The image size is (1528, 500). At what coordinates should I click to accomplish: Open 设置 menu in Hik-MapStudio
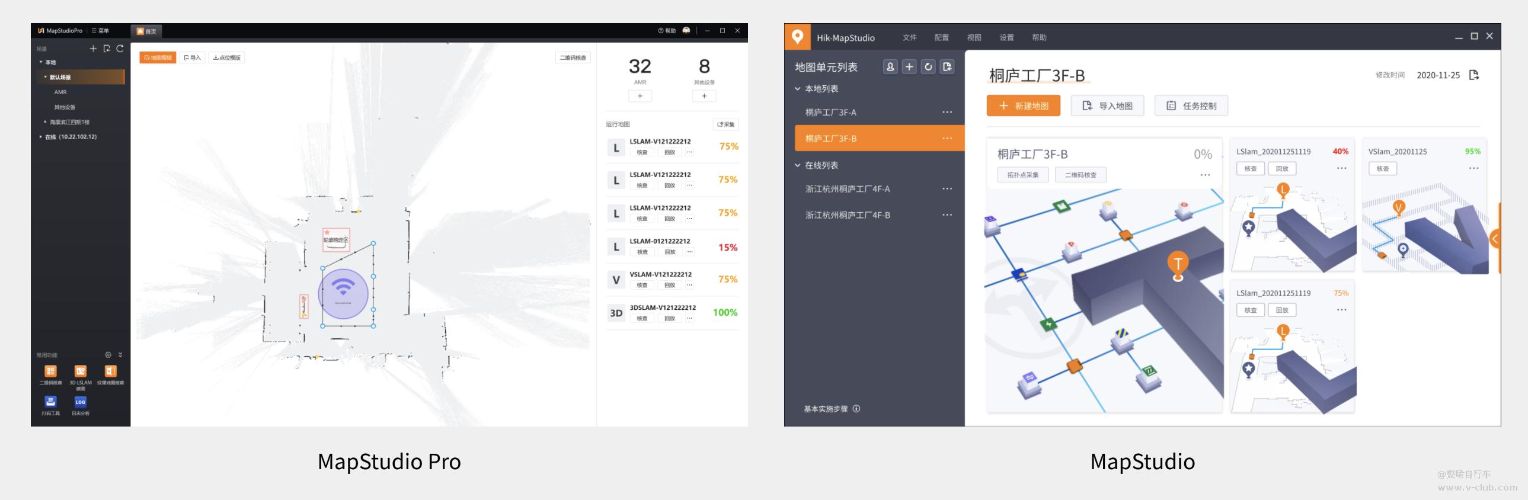1006,37
